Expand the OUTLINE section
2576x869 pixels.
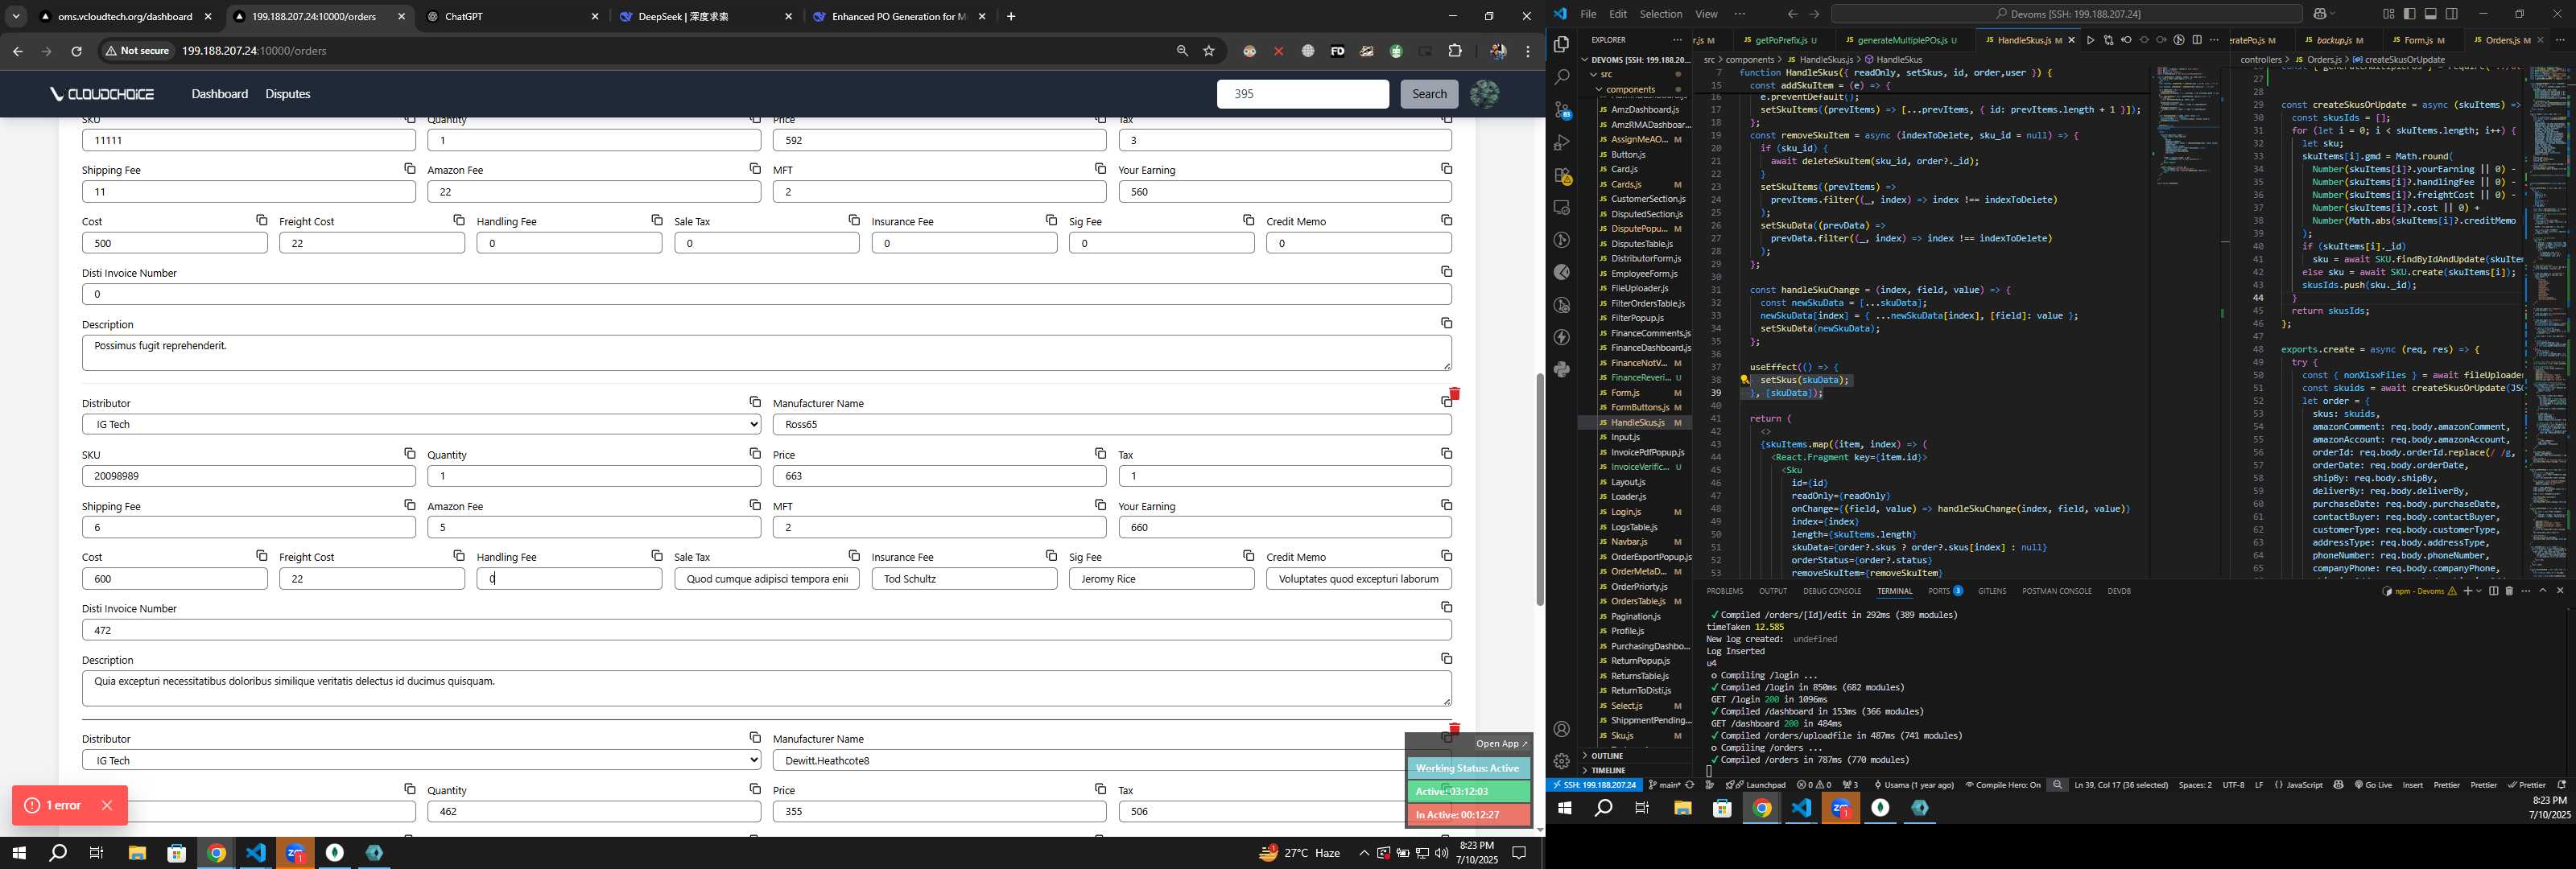pyautogui.click(x=1606, y=756)
